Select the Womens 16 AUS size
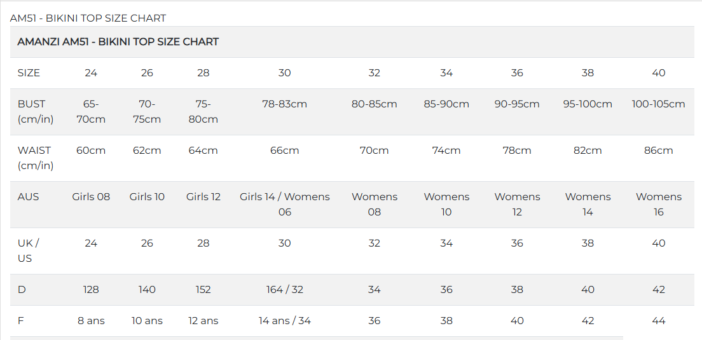The image size is (702, 340). (658, 204)
